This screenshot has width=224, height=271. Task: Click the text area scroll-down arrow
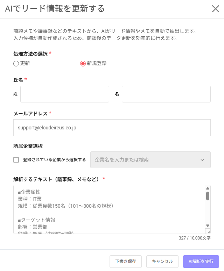point(208,226)
